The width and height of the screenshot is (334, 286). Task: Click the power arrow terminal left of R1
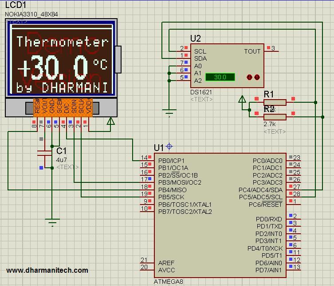pos(242,99)
